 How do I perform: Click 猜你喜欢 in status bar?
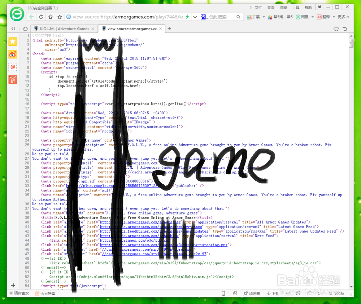(19, 294)
